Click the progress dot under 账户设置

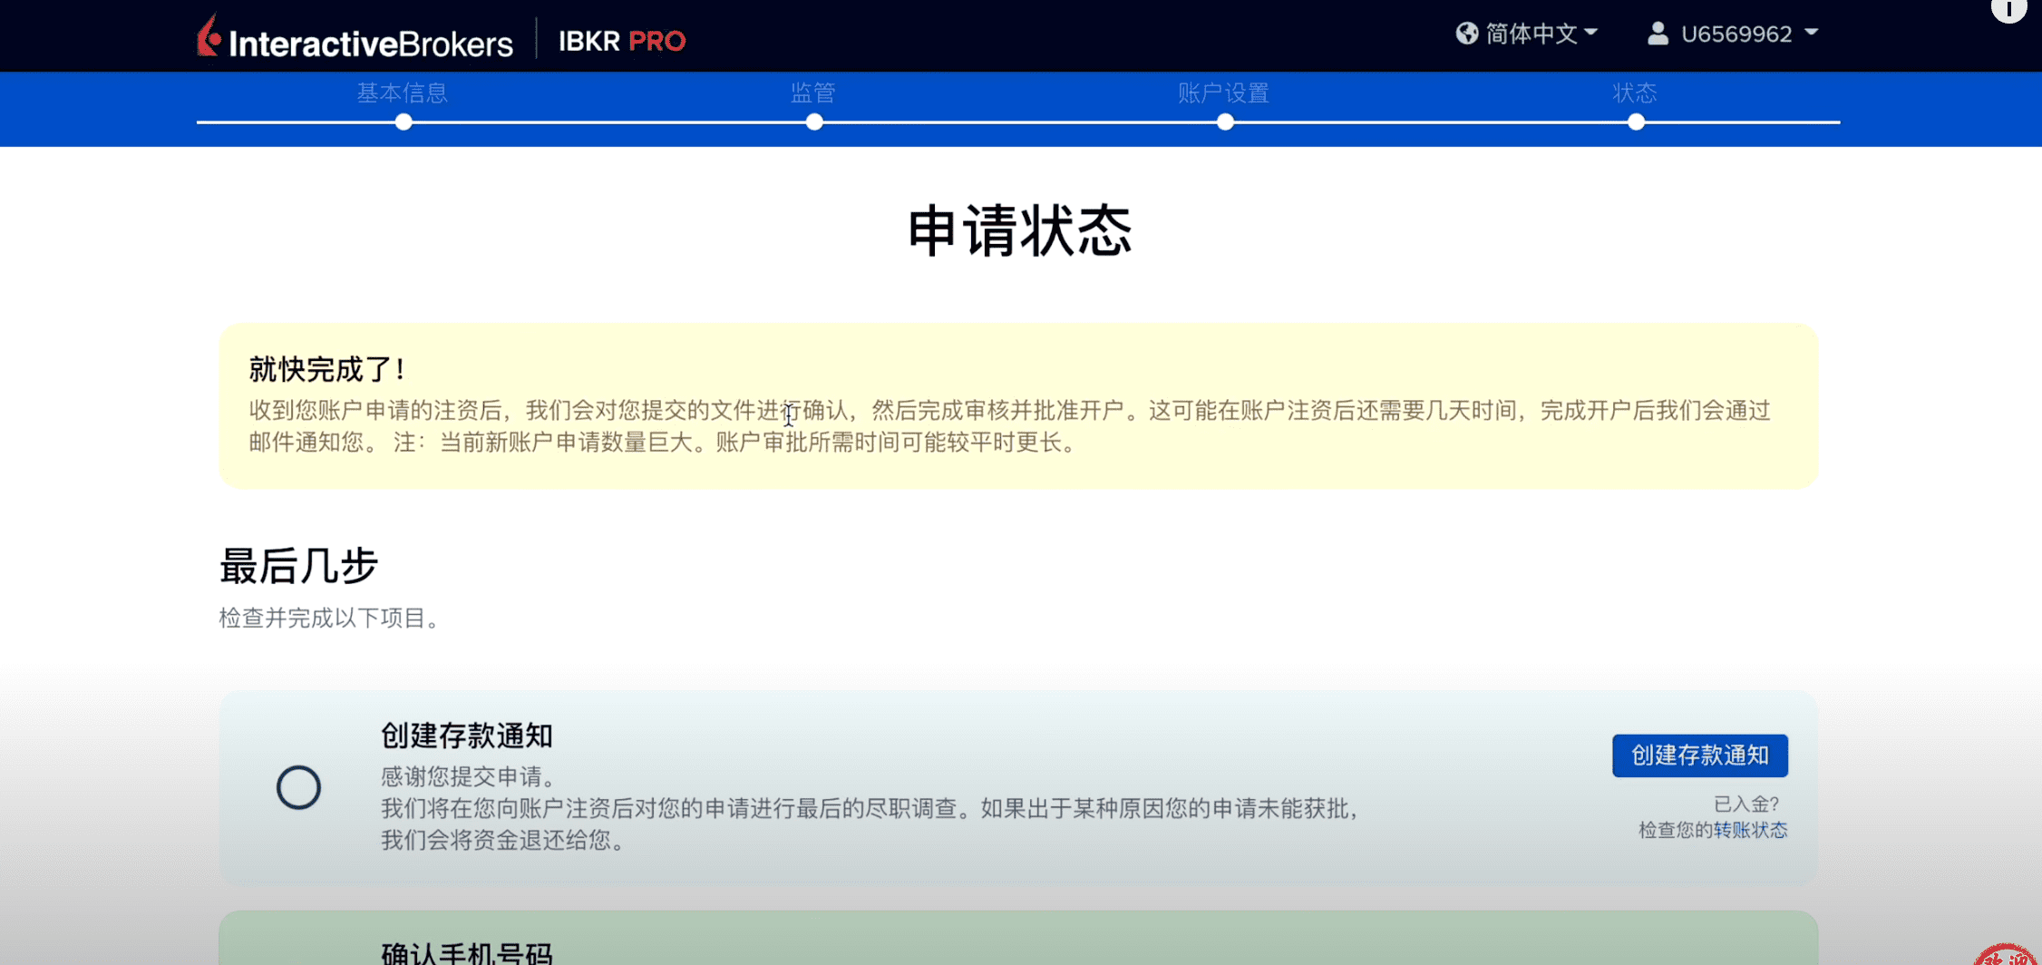[1225, 121]
